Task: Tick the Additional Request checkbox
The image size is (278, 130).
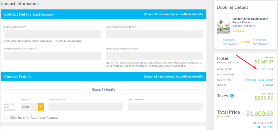Action: coord(6,118)
